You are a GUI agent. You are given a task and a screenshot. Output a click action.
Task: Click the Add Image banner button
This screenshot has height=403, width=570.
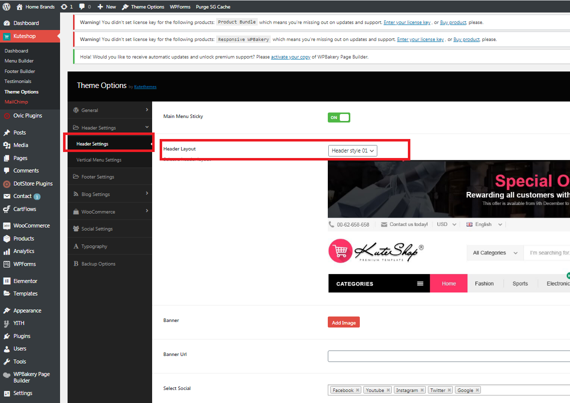(343, 322)
